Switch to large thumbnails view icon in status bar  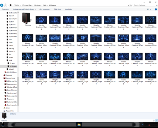point(157,121)
